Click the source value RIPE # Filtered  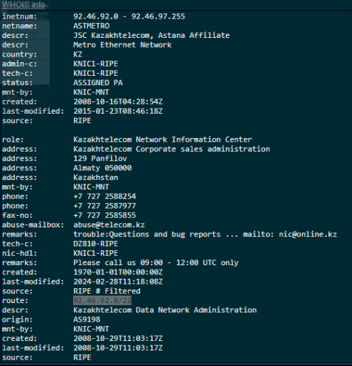[107, 291]
